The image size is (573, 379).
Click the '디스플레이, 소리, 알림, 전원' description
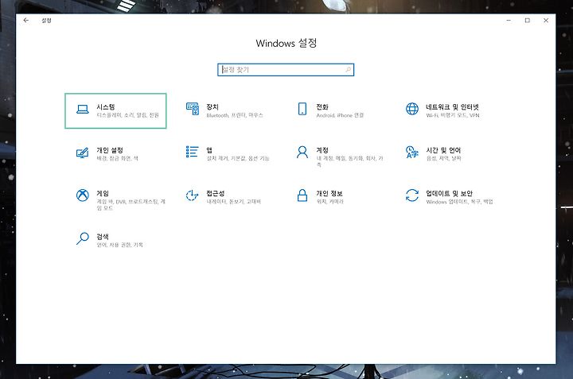pyautogui.click(x=128, y=115)
